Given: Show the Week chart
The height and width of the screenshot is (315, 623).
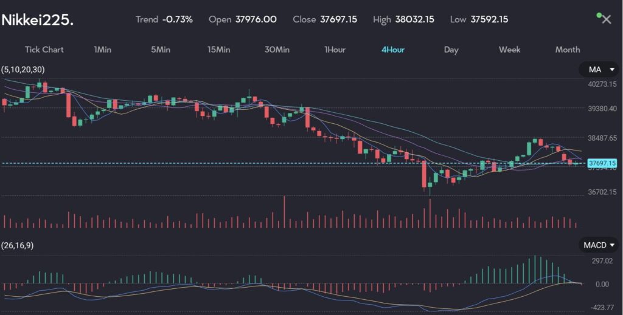Looking at the screenshot, I should (x=509, y=50).
